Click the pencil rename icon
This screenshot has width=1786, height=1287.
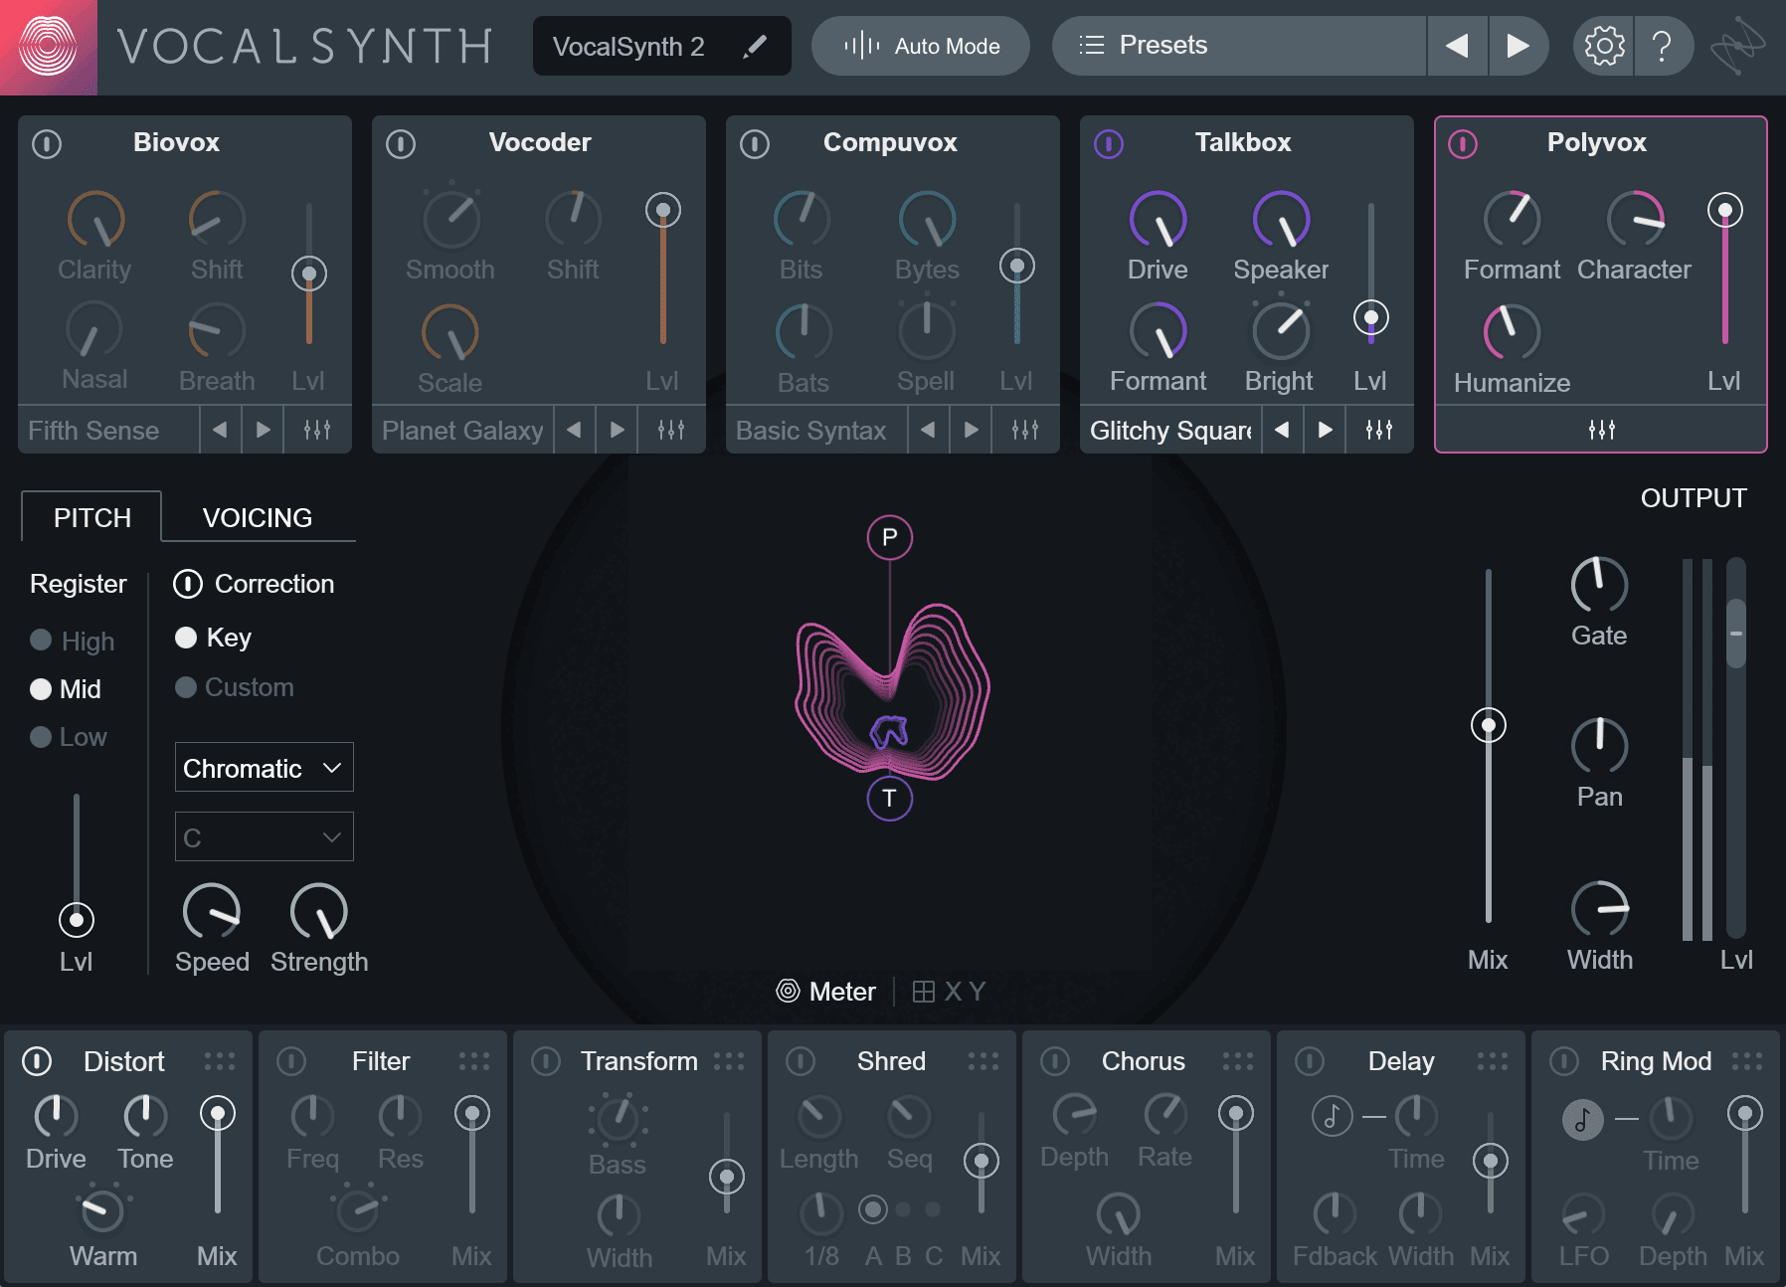(x=755, y=46)
